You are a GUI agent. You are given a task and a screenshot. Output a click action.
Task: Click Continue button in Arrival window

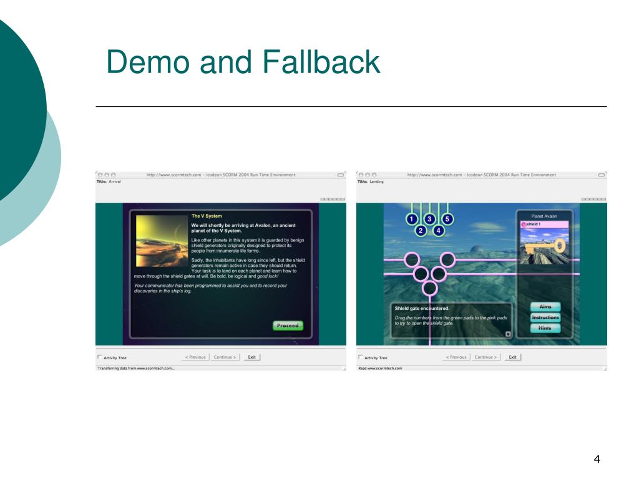coord(225,357)
